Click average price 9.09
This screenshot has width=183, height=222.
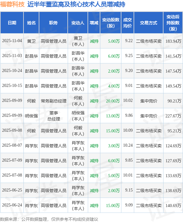(x=129, y=205)
